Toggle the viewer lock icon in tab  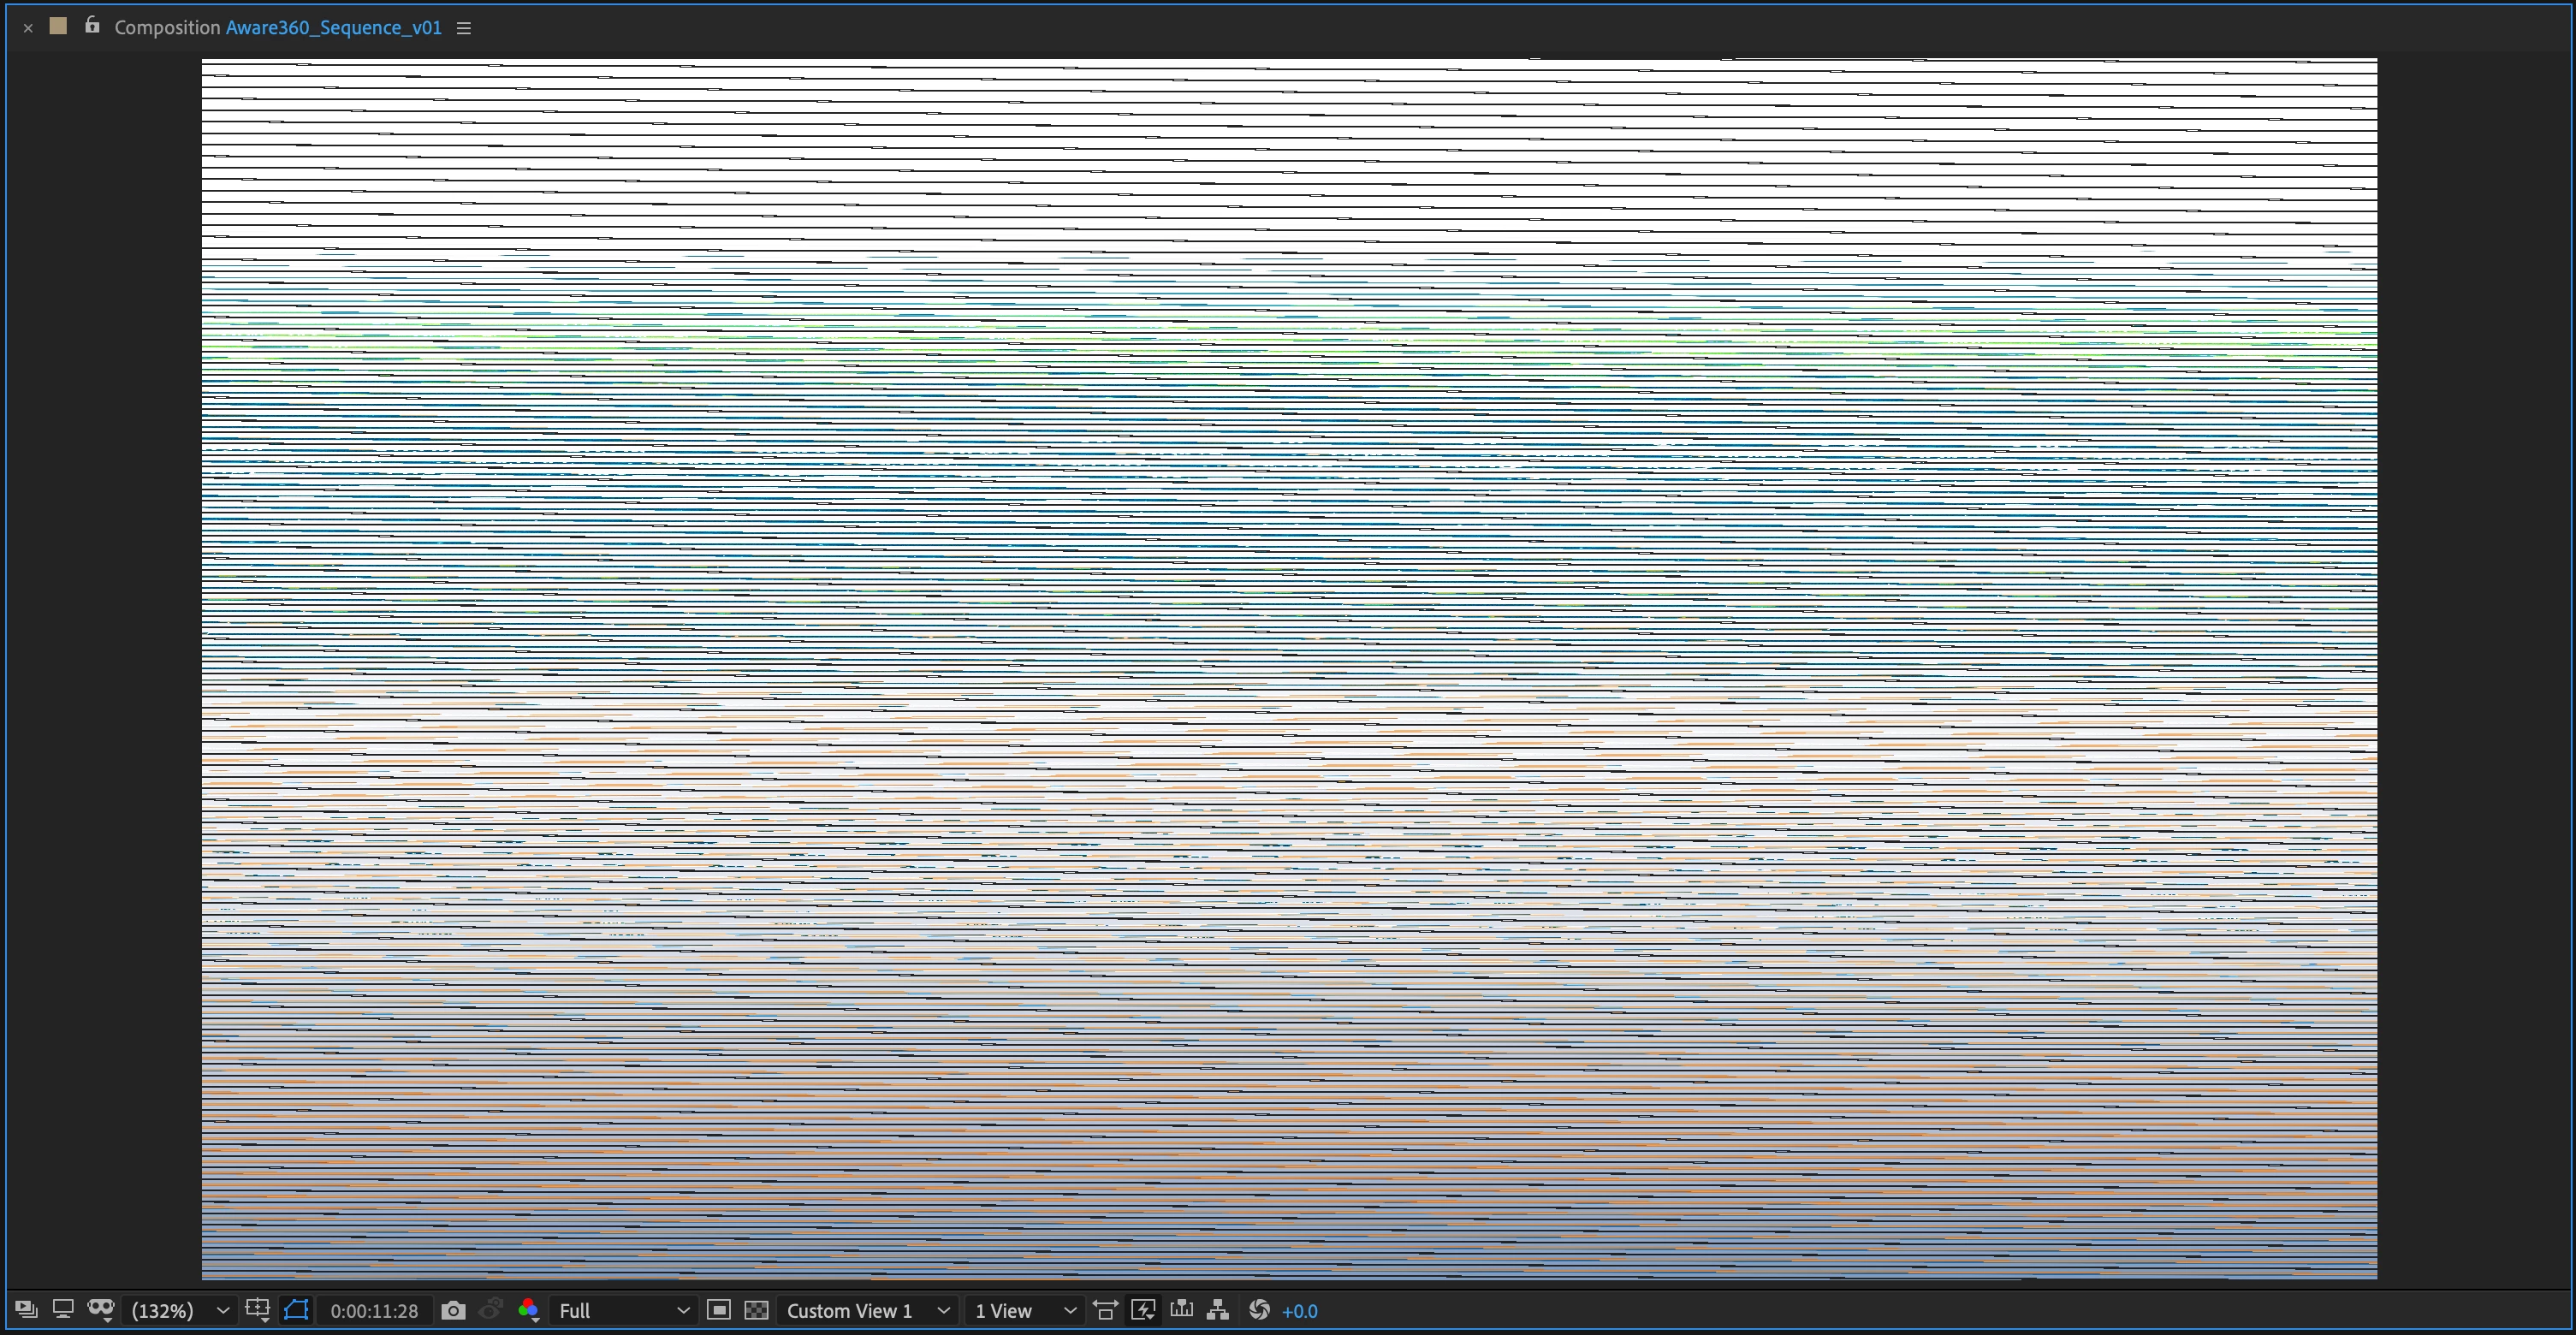[x=92, y=26]
